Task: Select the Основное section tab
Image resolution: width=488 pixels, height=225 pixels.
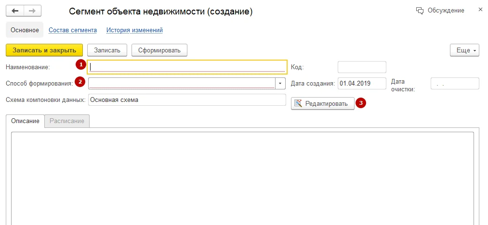Action: click(25, 30)
